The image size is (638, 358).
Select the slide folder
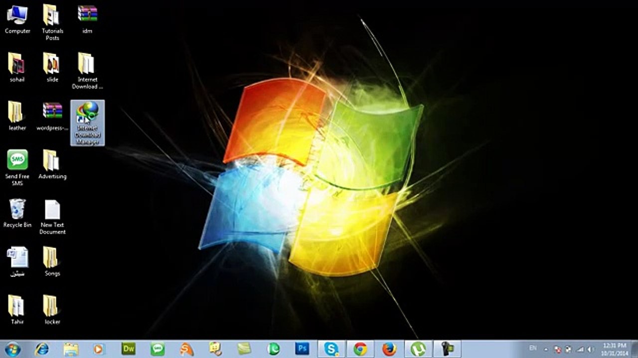point(52,67)
